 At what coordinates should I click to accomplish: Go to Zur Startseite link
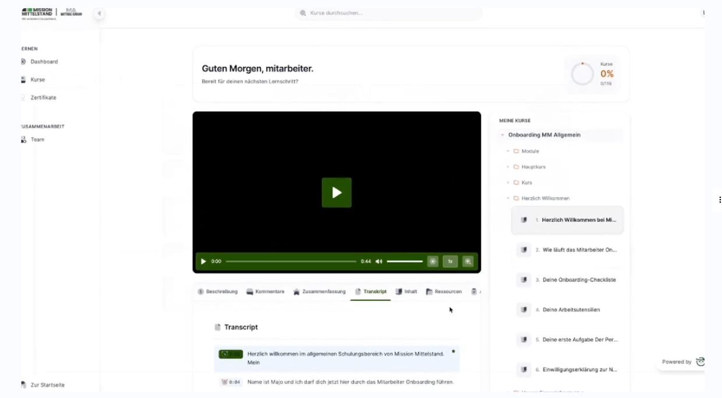[x=47, y=385]
